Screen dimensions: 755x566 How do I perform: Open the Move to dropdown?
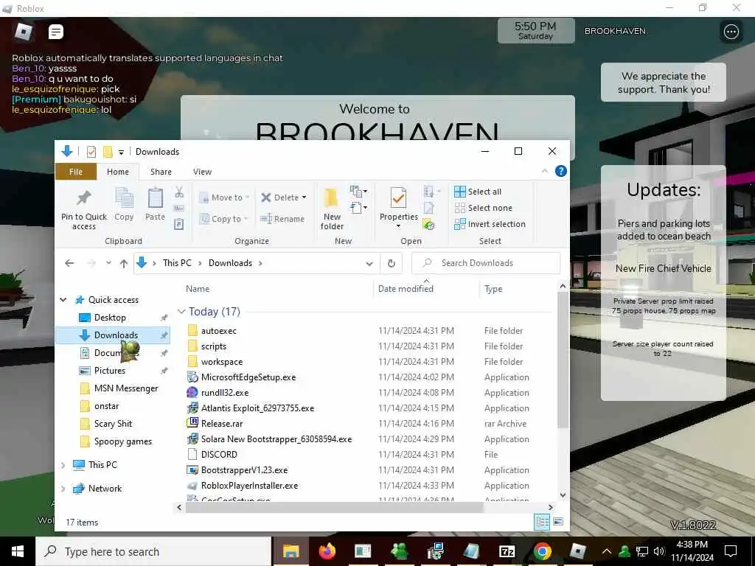click(224, 198)
